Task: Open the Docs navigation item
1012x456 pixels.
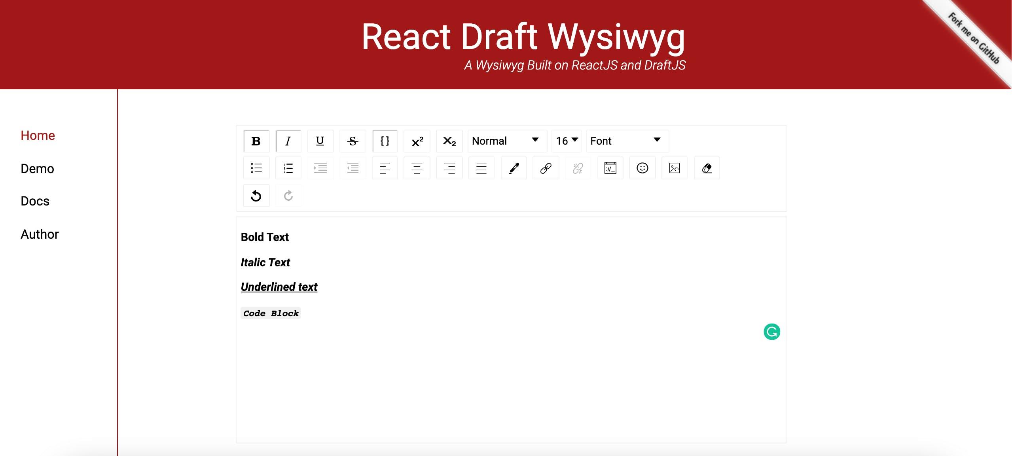Action: point(35,201)
